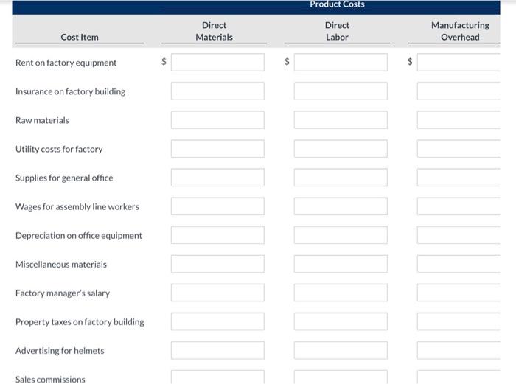The width and height of the screenshot is (516, 384).
Task: Click Direct Materials field for Depreciation on office equipment
Action: pyautogui.click(x=217, y=235)
